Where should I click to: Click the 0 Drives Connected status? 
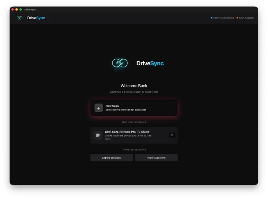pos(222,18)
